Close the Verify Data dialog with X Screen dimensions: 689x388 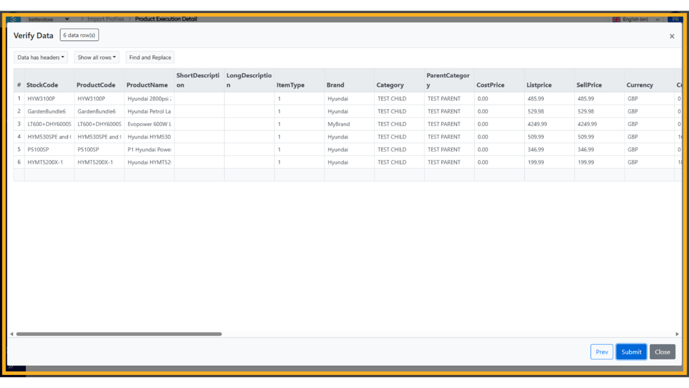672,36
